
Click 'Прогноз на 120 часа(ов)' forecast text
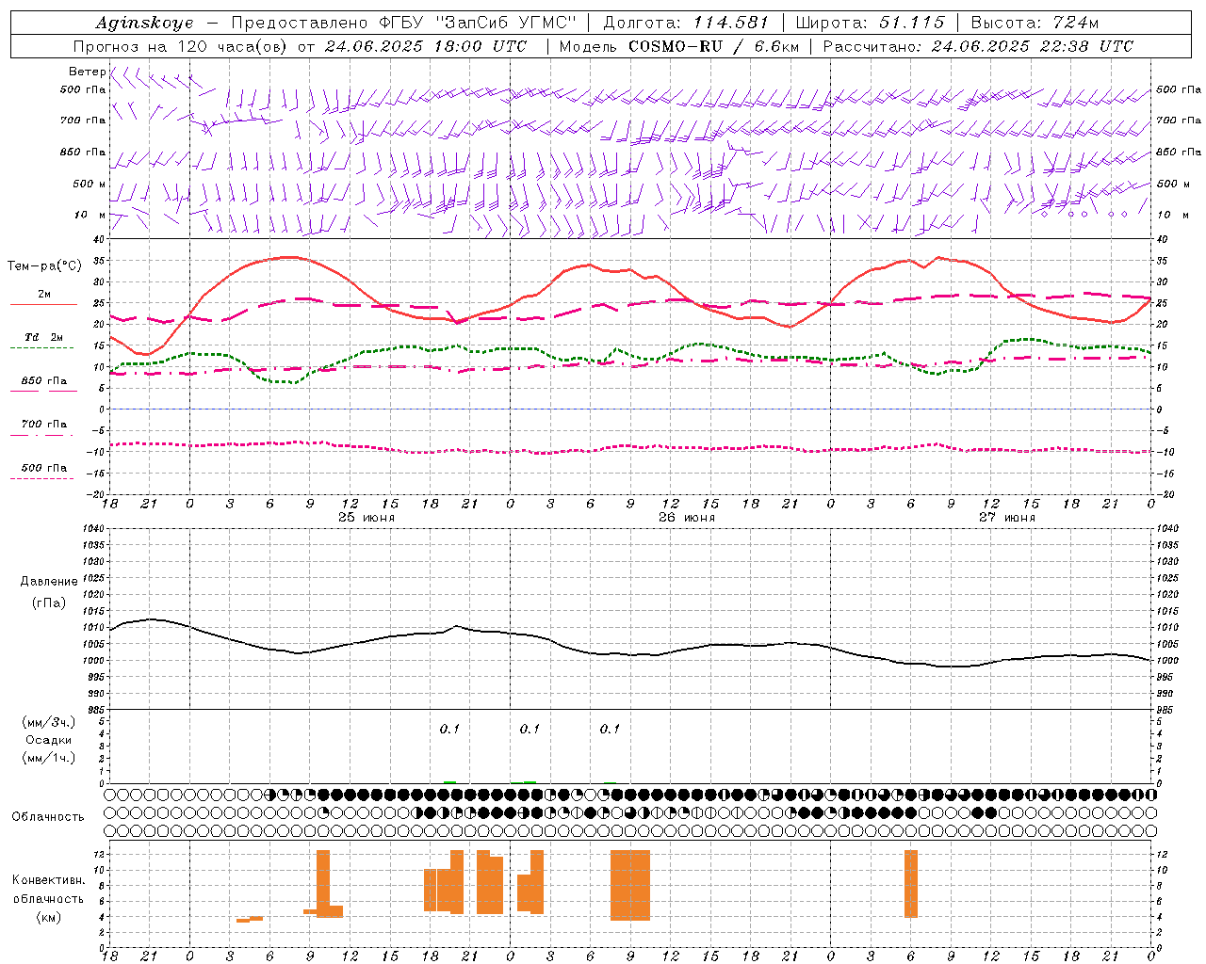[x=181, y=46]
